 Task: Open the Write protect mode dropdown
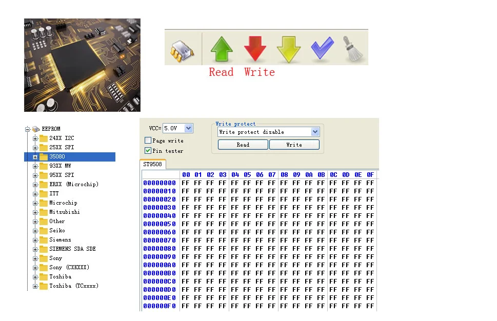point(315,132)
